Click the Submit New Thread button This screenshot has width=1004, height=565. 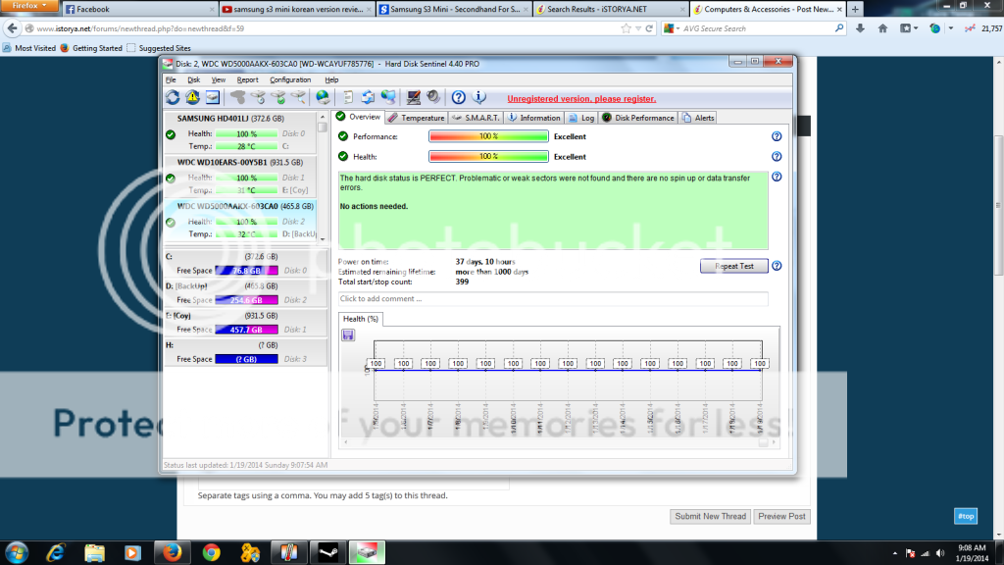(711, 516)
